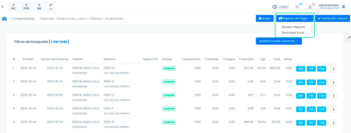
Task: Click the NC quick-add shortcut
Action: tap(14, 6)
